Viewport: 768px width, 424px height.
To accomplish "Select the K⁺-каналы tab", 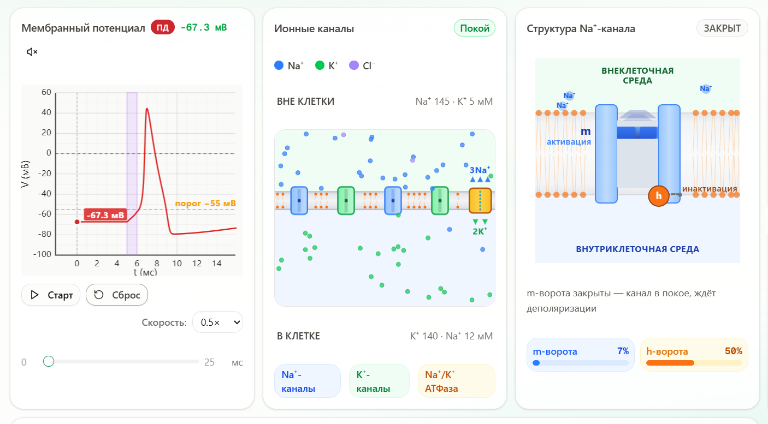I will (x=379, y=381).
